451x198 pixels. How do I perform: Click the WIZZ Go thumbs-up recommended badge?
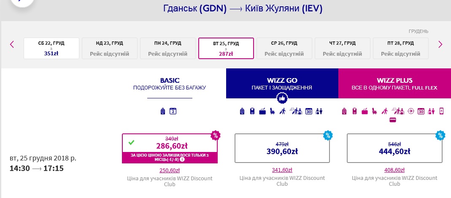pos(282,98)
